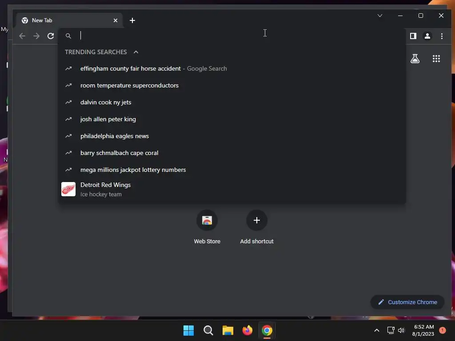The height and width of the screenshot is (341, 455).
Task: Go forward with the forward arrow
Action: [36, 36]
